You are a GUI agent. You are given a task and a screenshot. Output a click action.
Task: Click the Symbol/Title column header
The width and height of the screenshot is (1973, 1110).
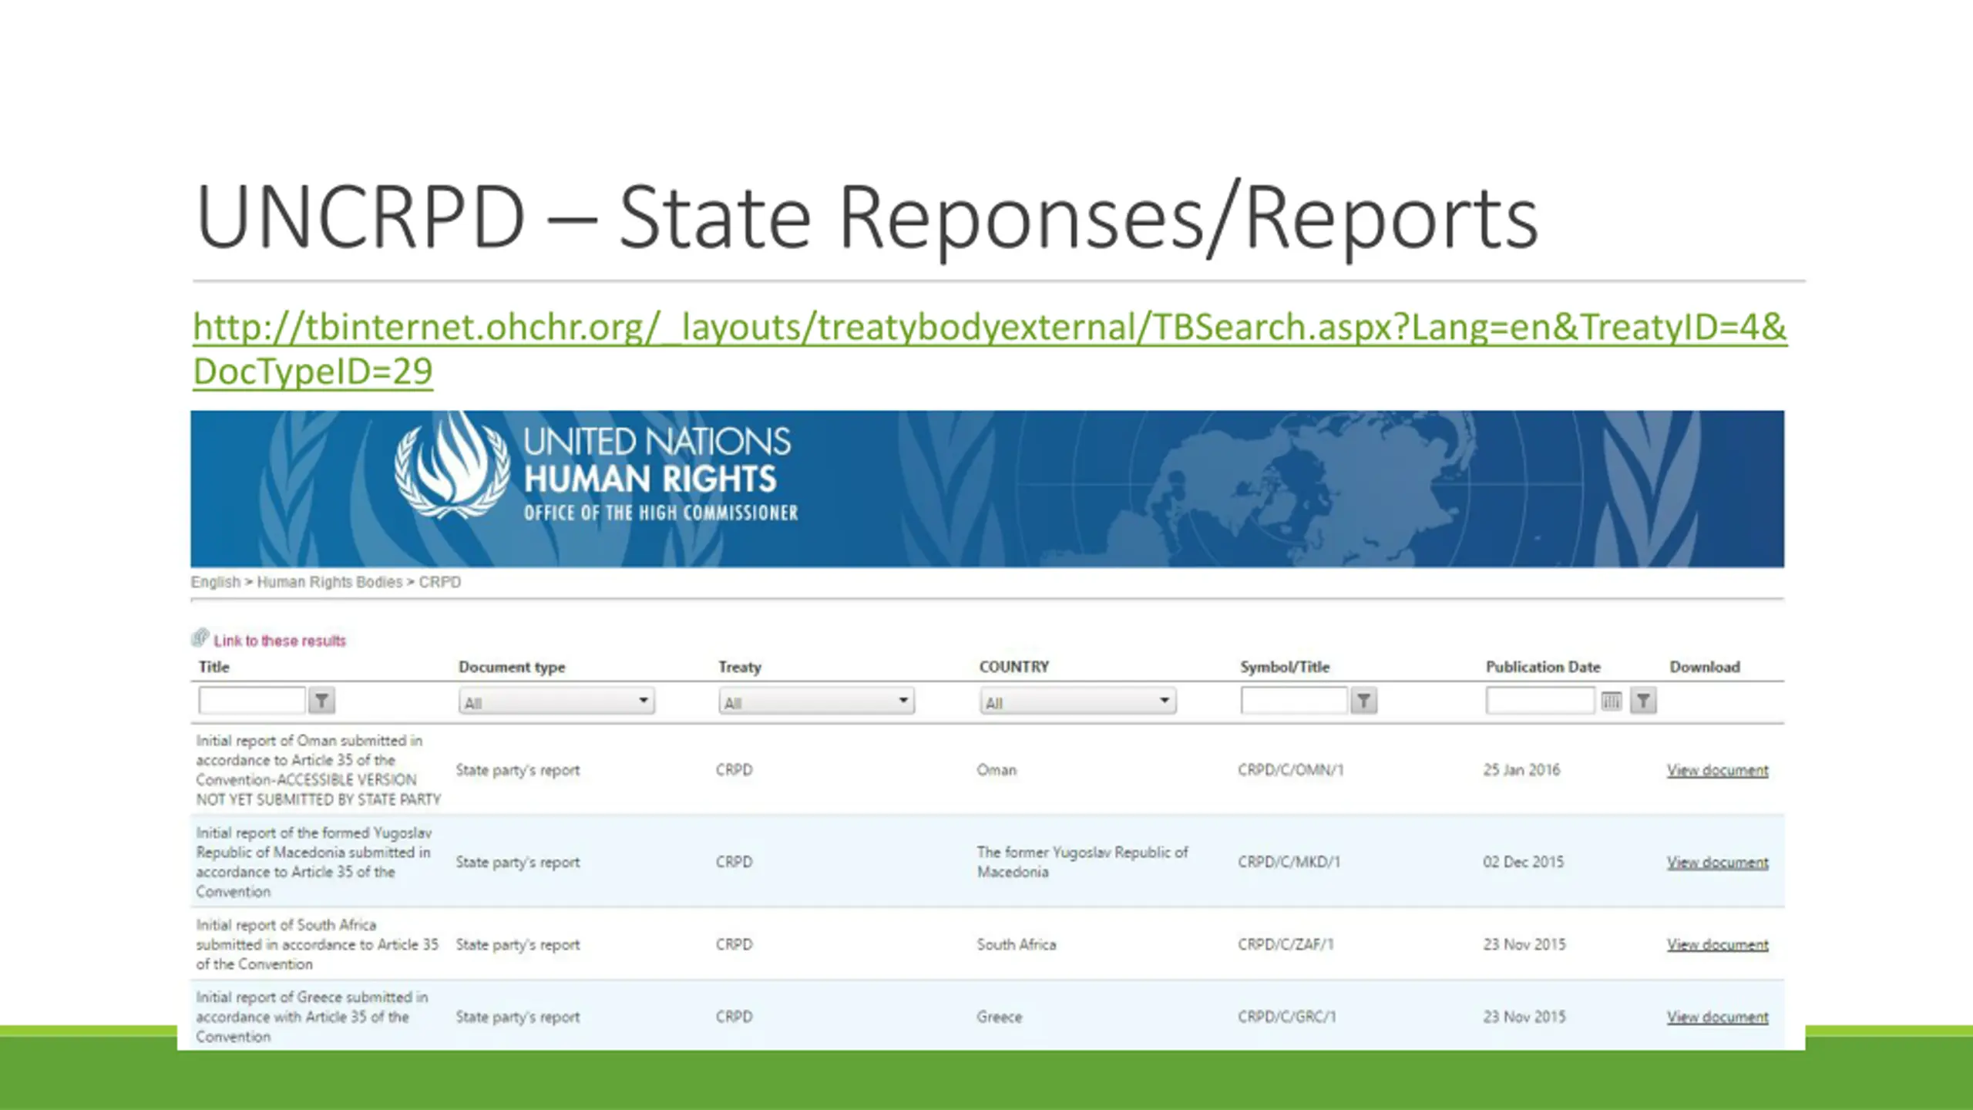coord(1285,668)
